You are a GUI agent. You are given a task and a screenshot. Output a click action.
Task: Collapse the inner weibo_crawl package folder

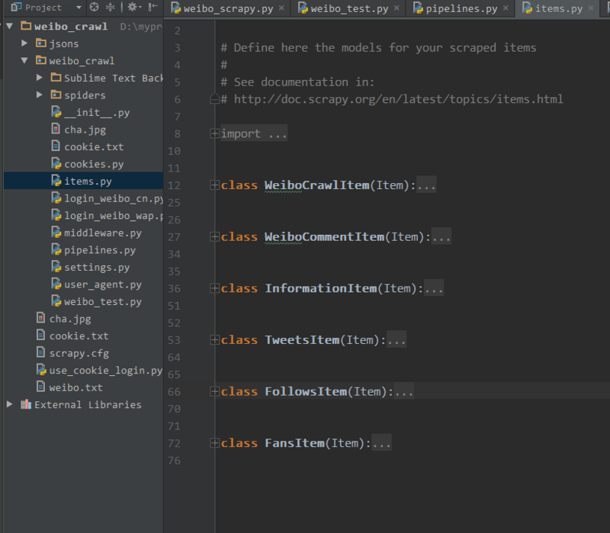pyautogui.click(x=24, y=61)
